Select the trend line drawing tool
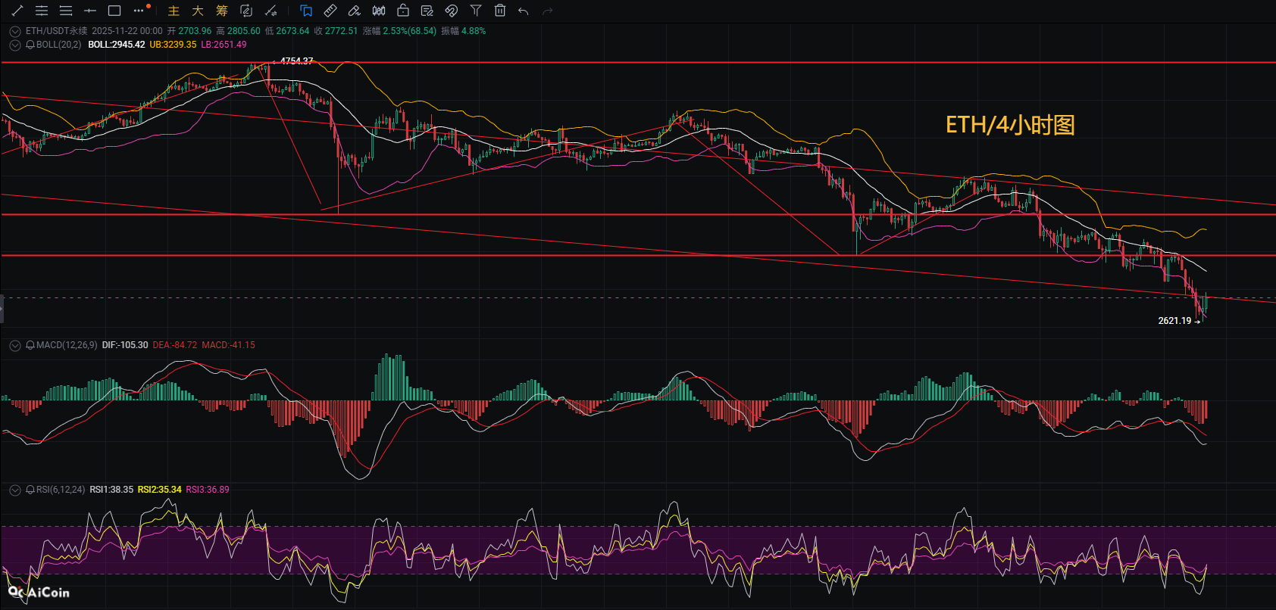 (17, 11)
